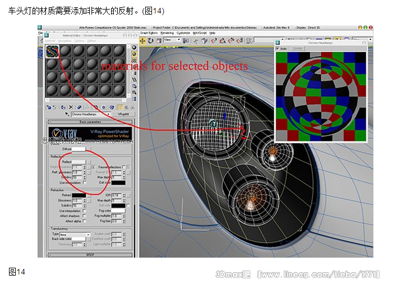This screenshot has height=284, width=396.
Task: Click the Make Material Copy icon
Action: 79,107
